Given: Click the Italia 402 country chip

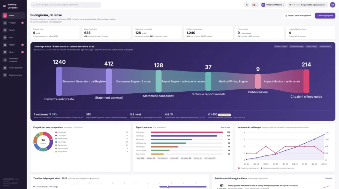Looking at the screenshot, I should pos(140,158).
